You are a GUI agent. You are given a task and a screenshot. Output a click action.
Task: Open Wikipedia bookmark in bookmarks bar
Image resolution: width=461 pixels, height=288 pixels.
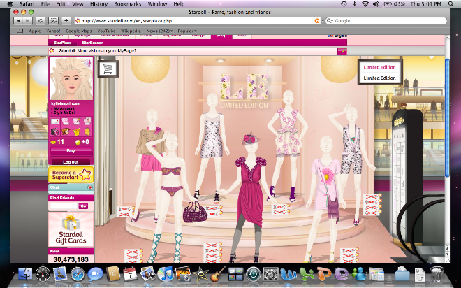[131, 31]
